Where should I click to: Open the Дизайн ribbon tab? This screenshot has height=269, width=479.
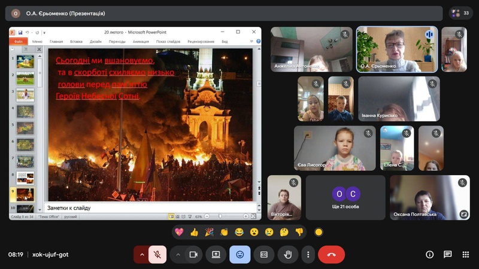coord(96,42)
